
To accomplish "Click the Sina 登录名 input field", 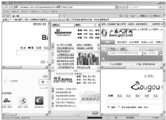I will point(67,25).
